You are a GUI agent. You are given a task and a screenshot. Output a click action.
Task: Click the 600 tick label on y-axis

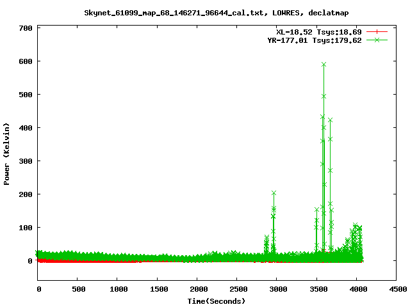26,61
